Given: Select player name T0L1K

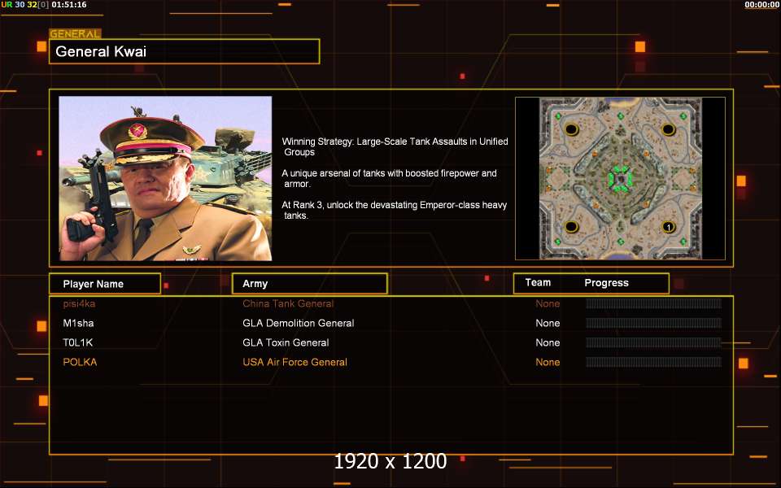Looking at the screenshot, I should [x=78, y=342].
